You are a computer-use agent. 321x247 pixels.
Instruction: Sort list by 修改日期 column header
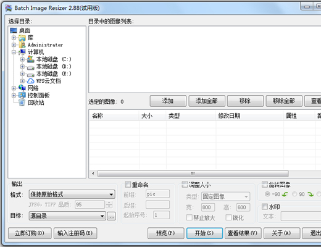(249, 115)
